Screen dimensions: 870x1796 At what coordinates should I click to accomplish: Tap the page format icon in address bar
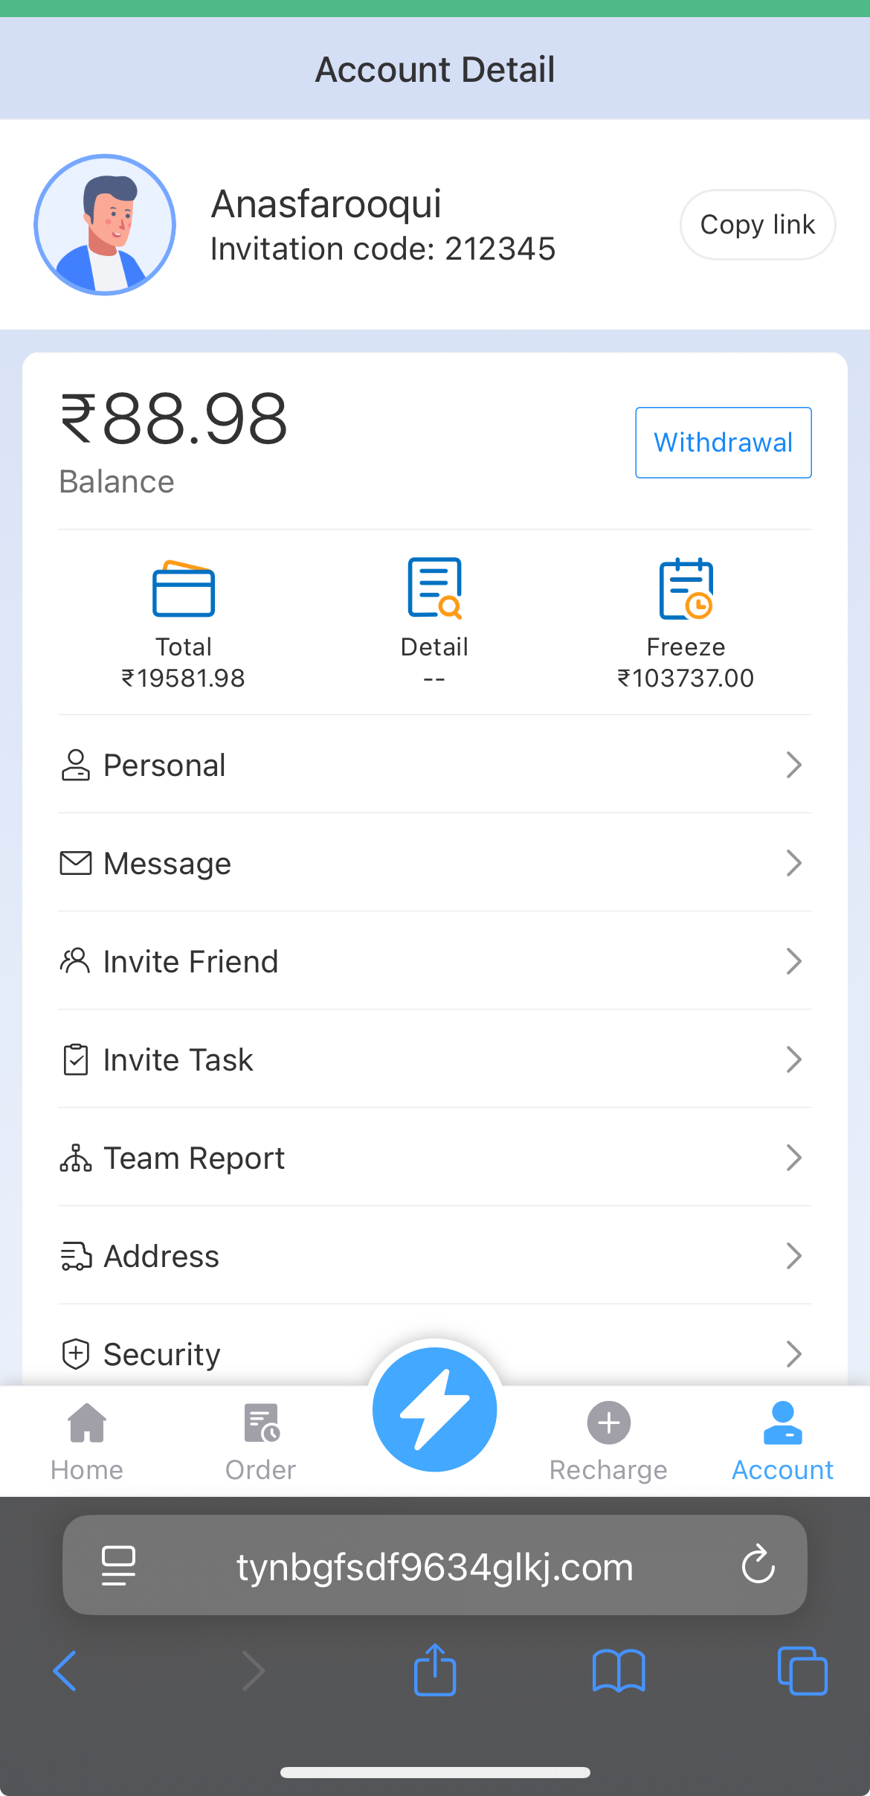point(118,1565)
